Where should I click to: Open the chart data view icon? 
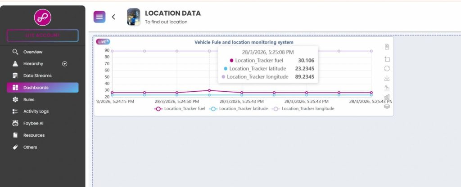[387, 47]
